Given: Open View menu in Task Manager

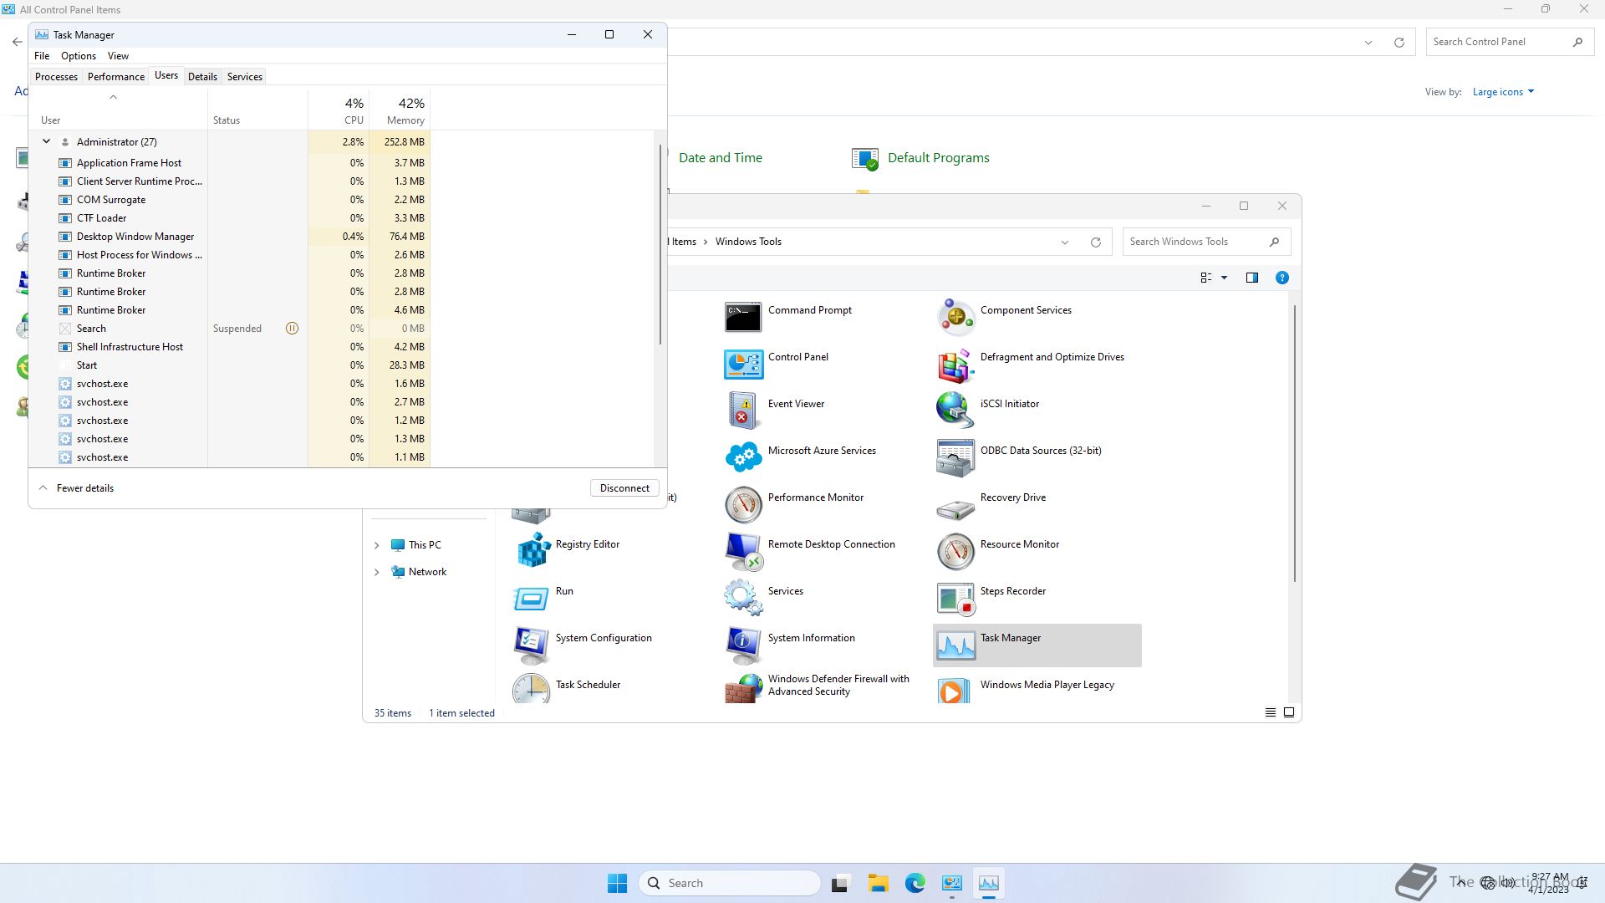Looking at the screenshot, I should (118, 56).
